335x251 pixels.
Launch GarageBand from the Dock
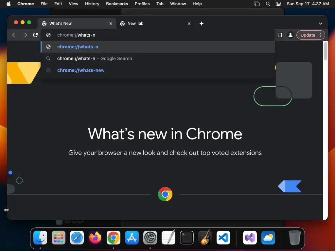[205, 237]
